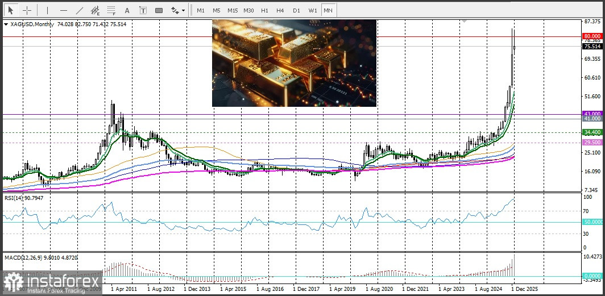Select the Fibonacci retracement tool
This screenshot has width=605, height=296.
(111, 10)
